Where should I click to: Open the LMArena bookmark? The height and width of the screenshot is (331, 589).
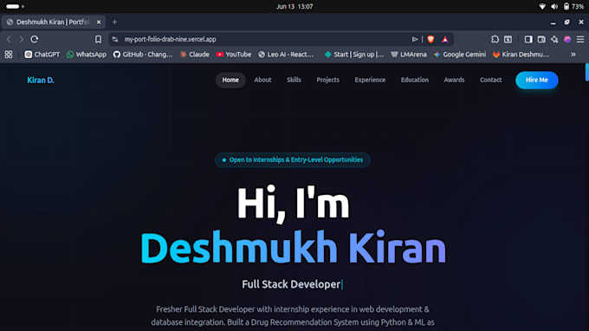pyautogui.click(x=409, y=55)
